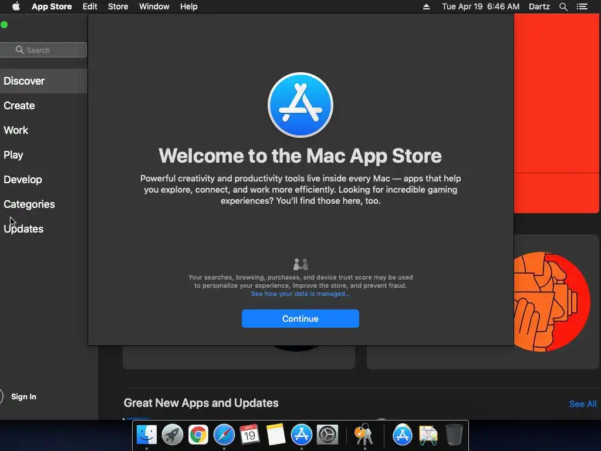Open the App Store menu in menu bar
The image size is (601, 451).
pos(52,6)
